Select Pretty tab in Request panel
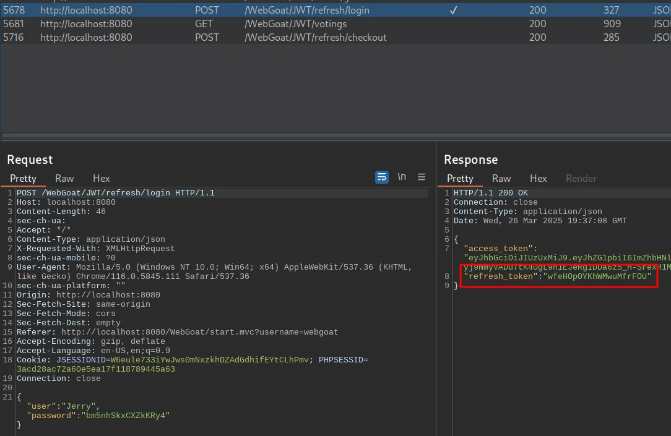 [x=23, y=178]
